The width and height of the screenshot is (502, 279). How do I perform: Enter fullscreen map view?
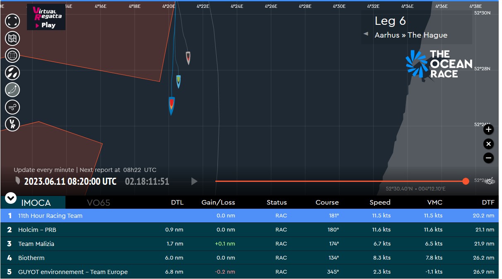click(x=12, y=21)
